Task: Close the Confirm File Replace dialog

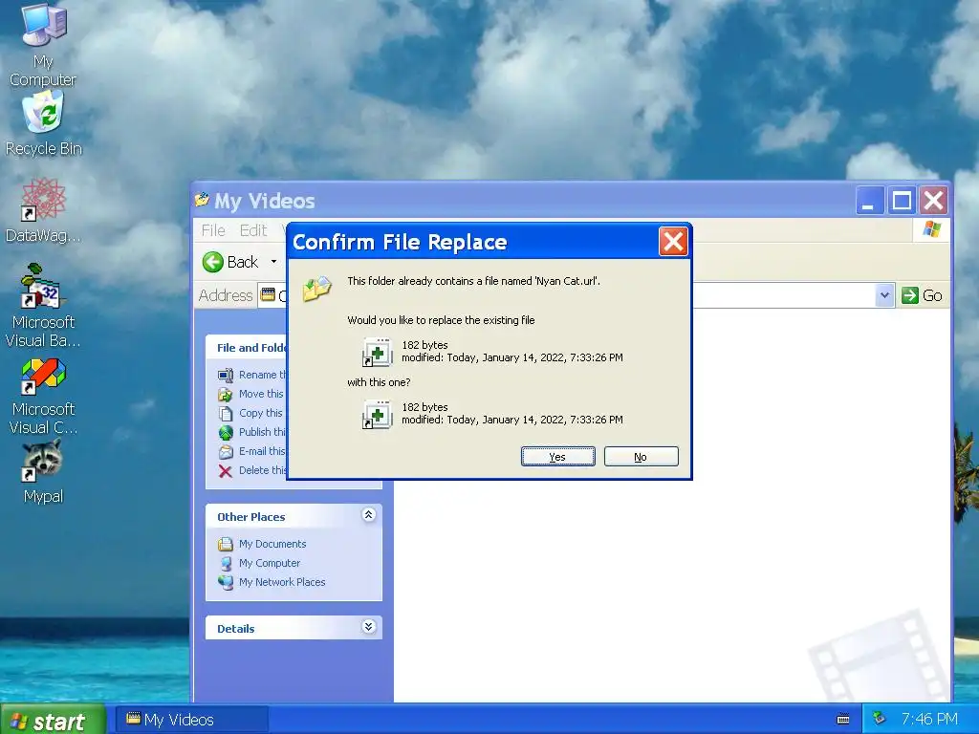Action: click(673, 242)
